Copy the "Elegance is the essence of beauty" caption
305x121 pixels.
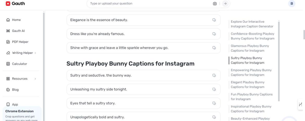click(x=214, y=20)
